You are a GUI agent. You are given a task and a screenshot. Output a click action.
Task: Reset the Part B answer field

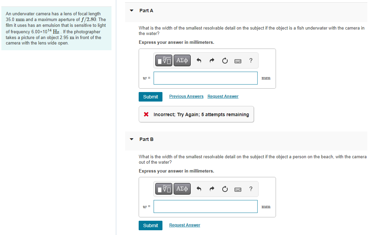pos(225,189)
